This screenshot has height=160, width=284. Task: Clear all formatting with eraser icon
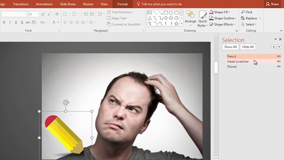tap(57, 14)
